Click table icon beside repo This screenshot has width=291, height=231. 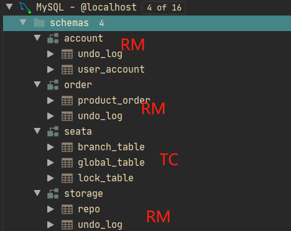[x=67, y=209]
